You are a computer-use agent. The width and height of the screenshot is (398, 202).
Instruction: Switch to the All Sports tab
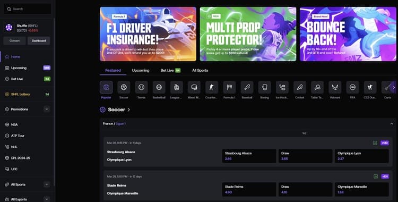(x=200, y=71)
